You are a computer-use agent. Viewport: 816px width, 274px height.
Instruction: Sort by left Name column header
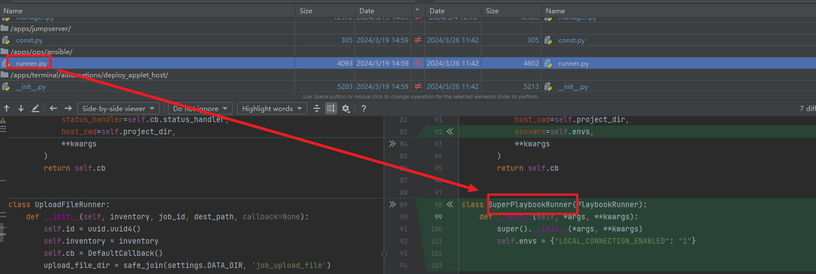[x=13, y=10]
